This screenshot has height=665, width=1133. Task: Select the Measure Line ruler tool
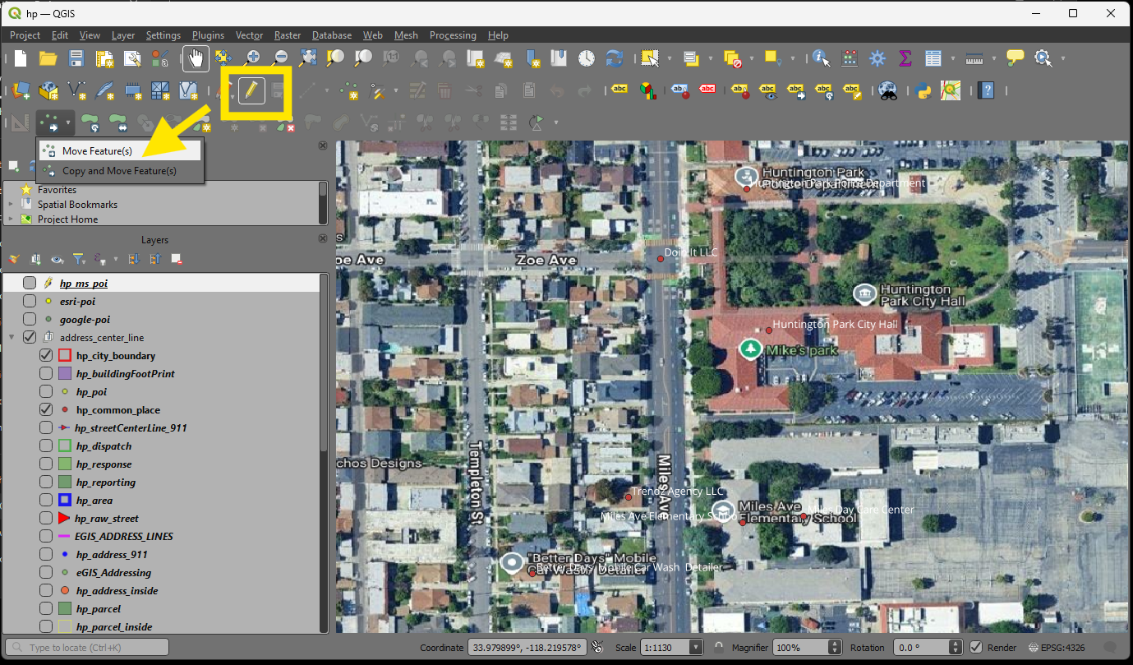(x=975, y=58)
